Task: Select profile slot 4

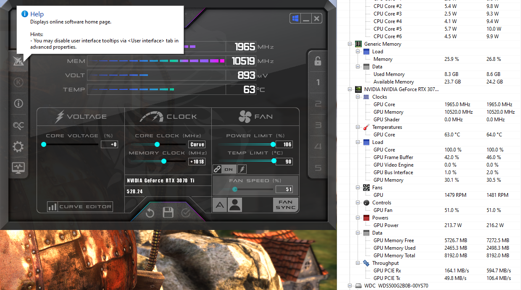Action: tap(318, 147)
